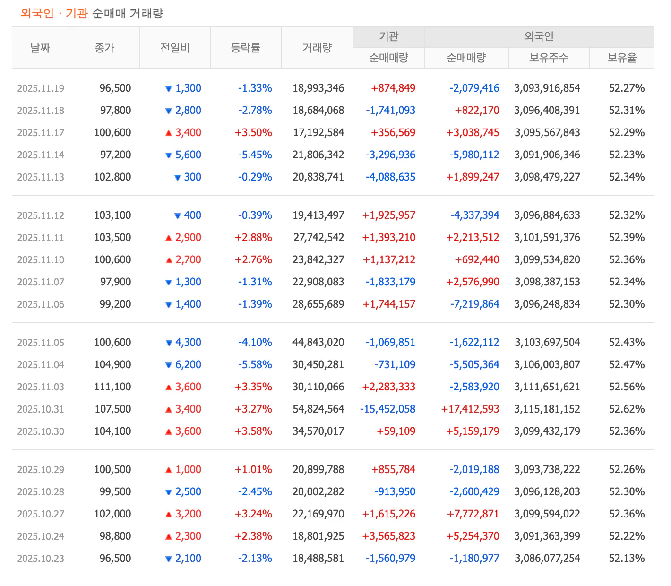Click the 순매매량 header under 기관

pos(389,58)
